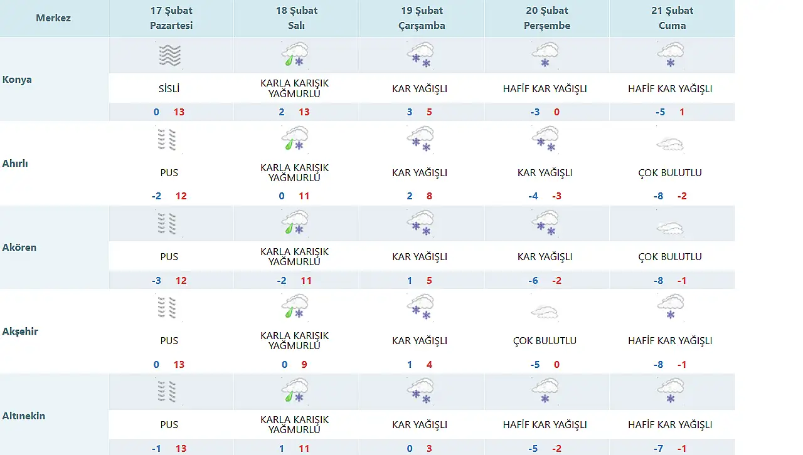Select the 21 Şubat Cuma column header

click(672, 18)
